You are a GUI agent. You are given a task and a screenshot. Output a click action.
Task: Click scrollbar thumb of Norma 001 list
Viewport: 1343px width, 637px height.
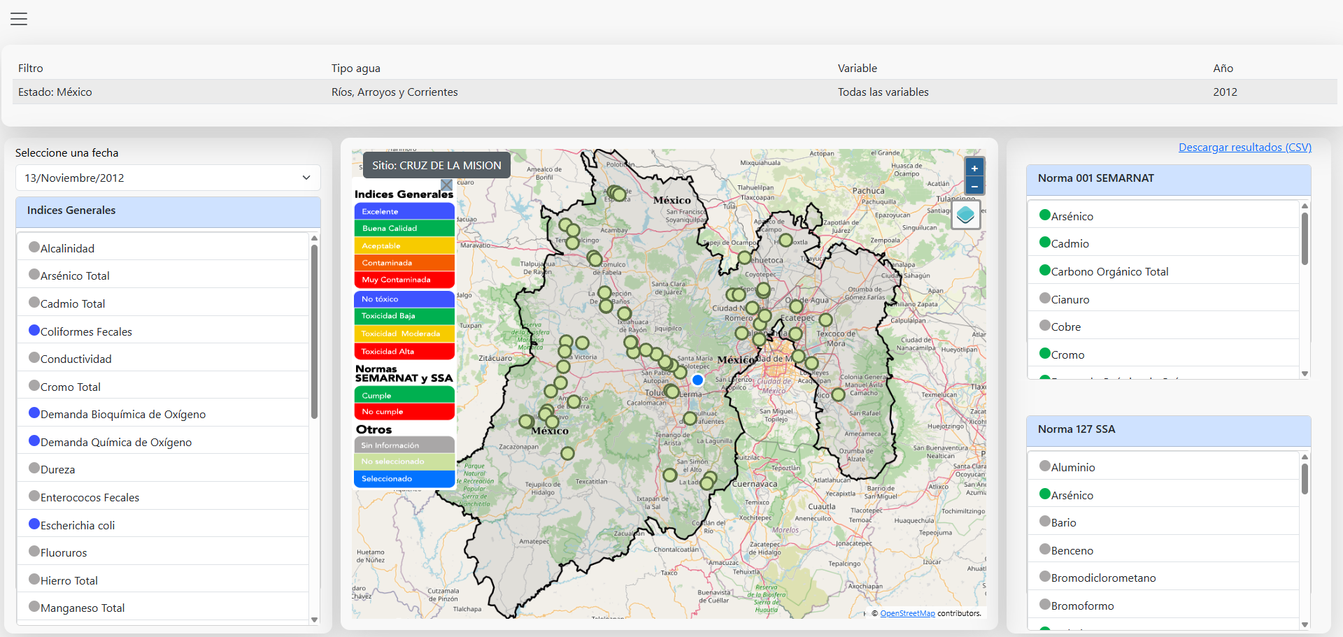pyautogui.click(x=1305, y=239)
